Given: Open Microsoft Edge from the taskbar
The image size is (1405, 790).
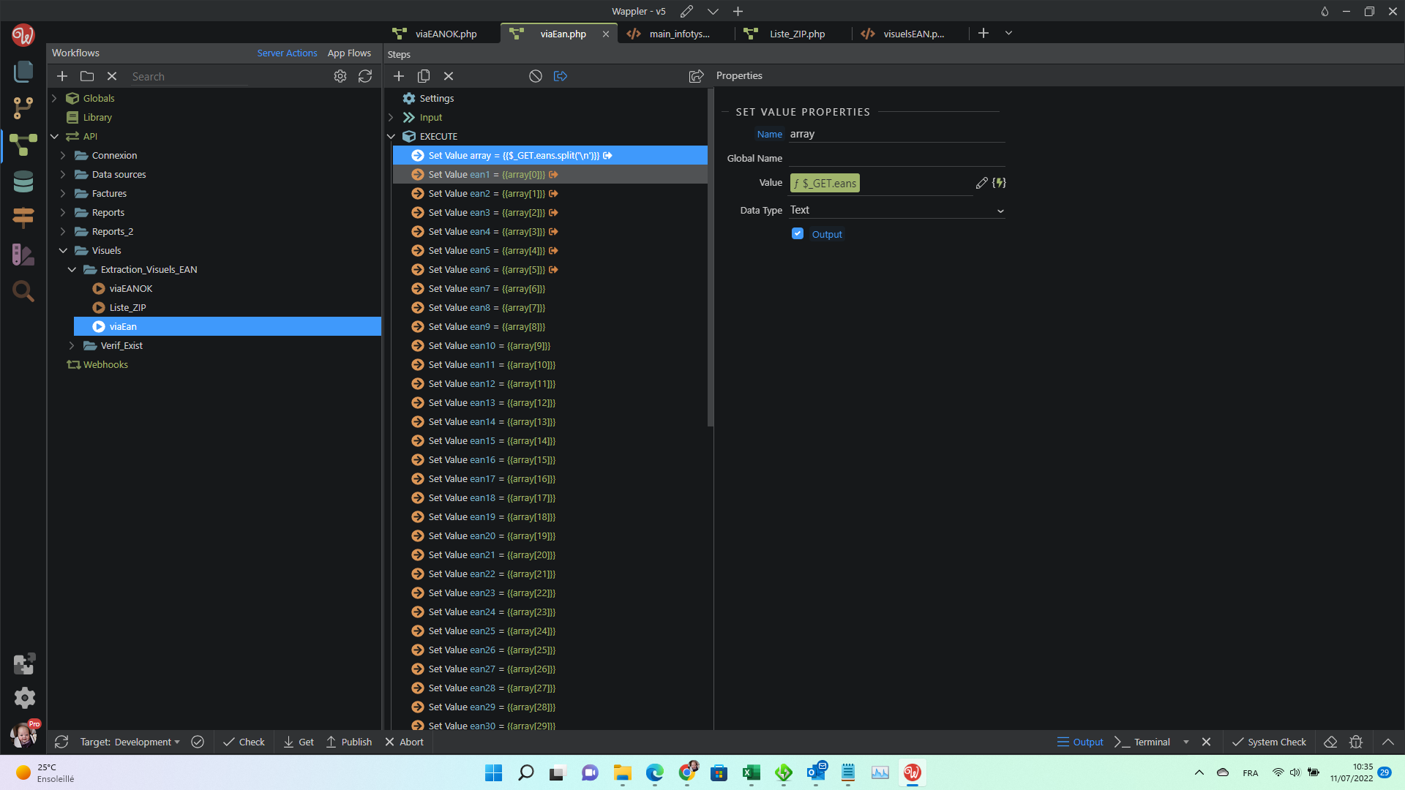Looking at the screenshot, I should click(x=655, y=772).
